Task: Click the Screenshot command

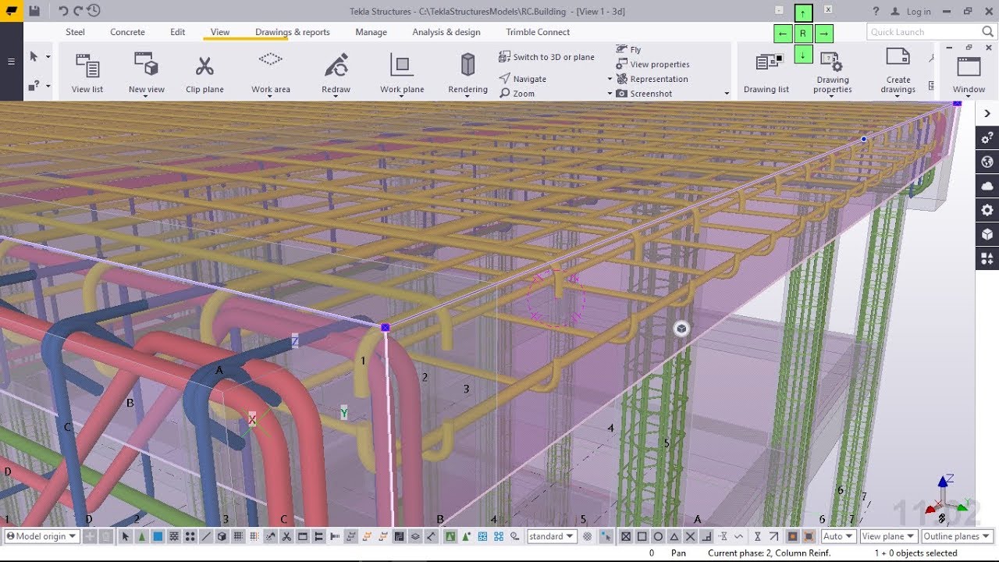Action: point(644,94)
